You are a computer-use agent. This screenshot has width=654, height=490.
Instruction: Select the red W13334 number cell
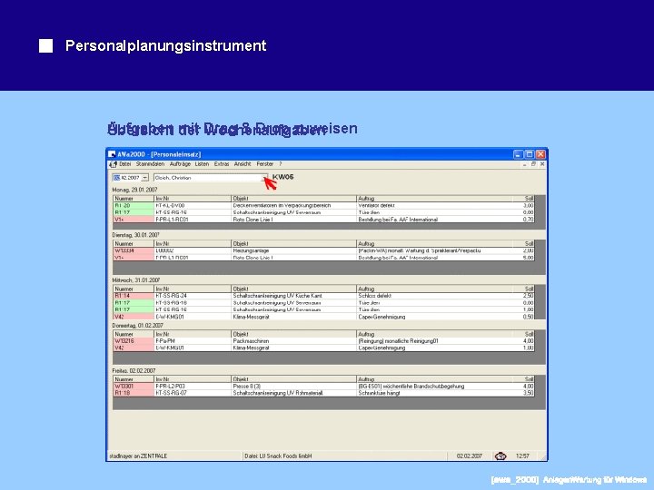(134, 250)
